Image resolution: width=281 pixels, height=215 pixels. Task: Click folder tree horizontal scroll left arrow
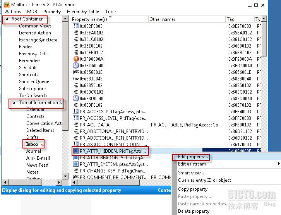5,183
